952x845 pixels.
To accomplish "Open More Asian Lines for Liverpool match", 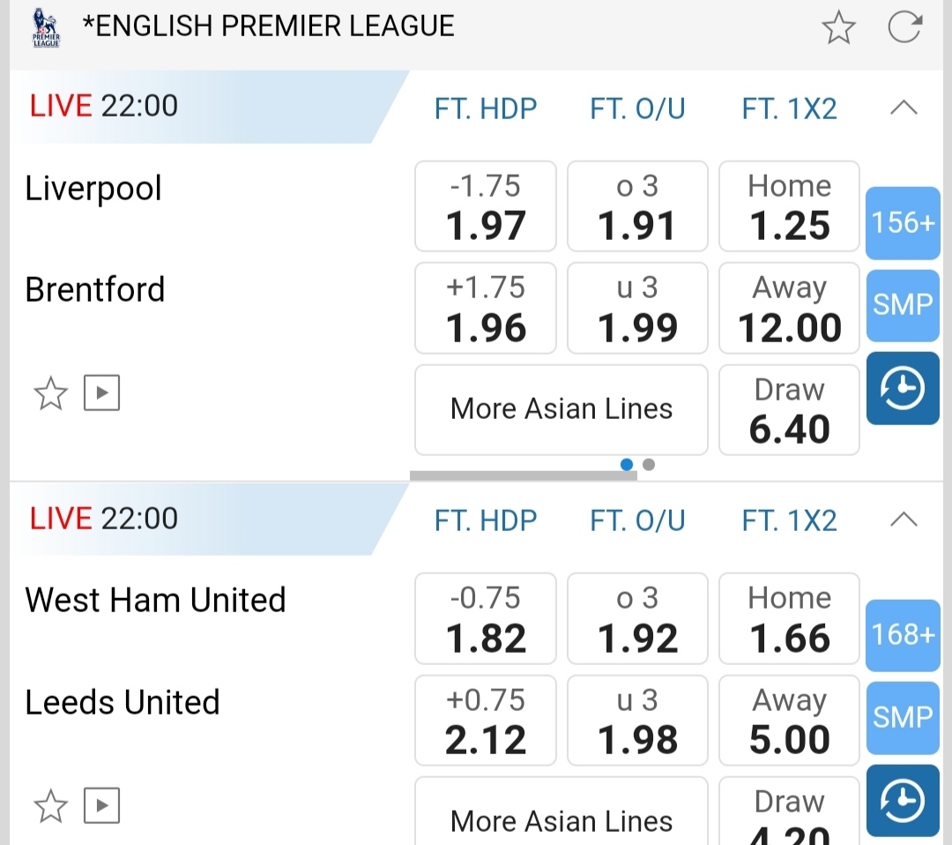I will pyautogui.click(x=561, y=409).
